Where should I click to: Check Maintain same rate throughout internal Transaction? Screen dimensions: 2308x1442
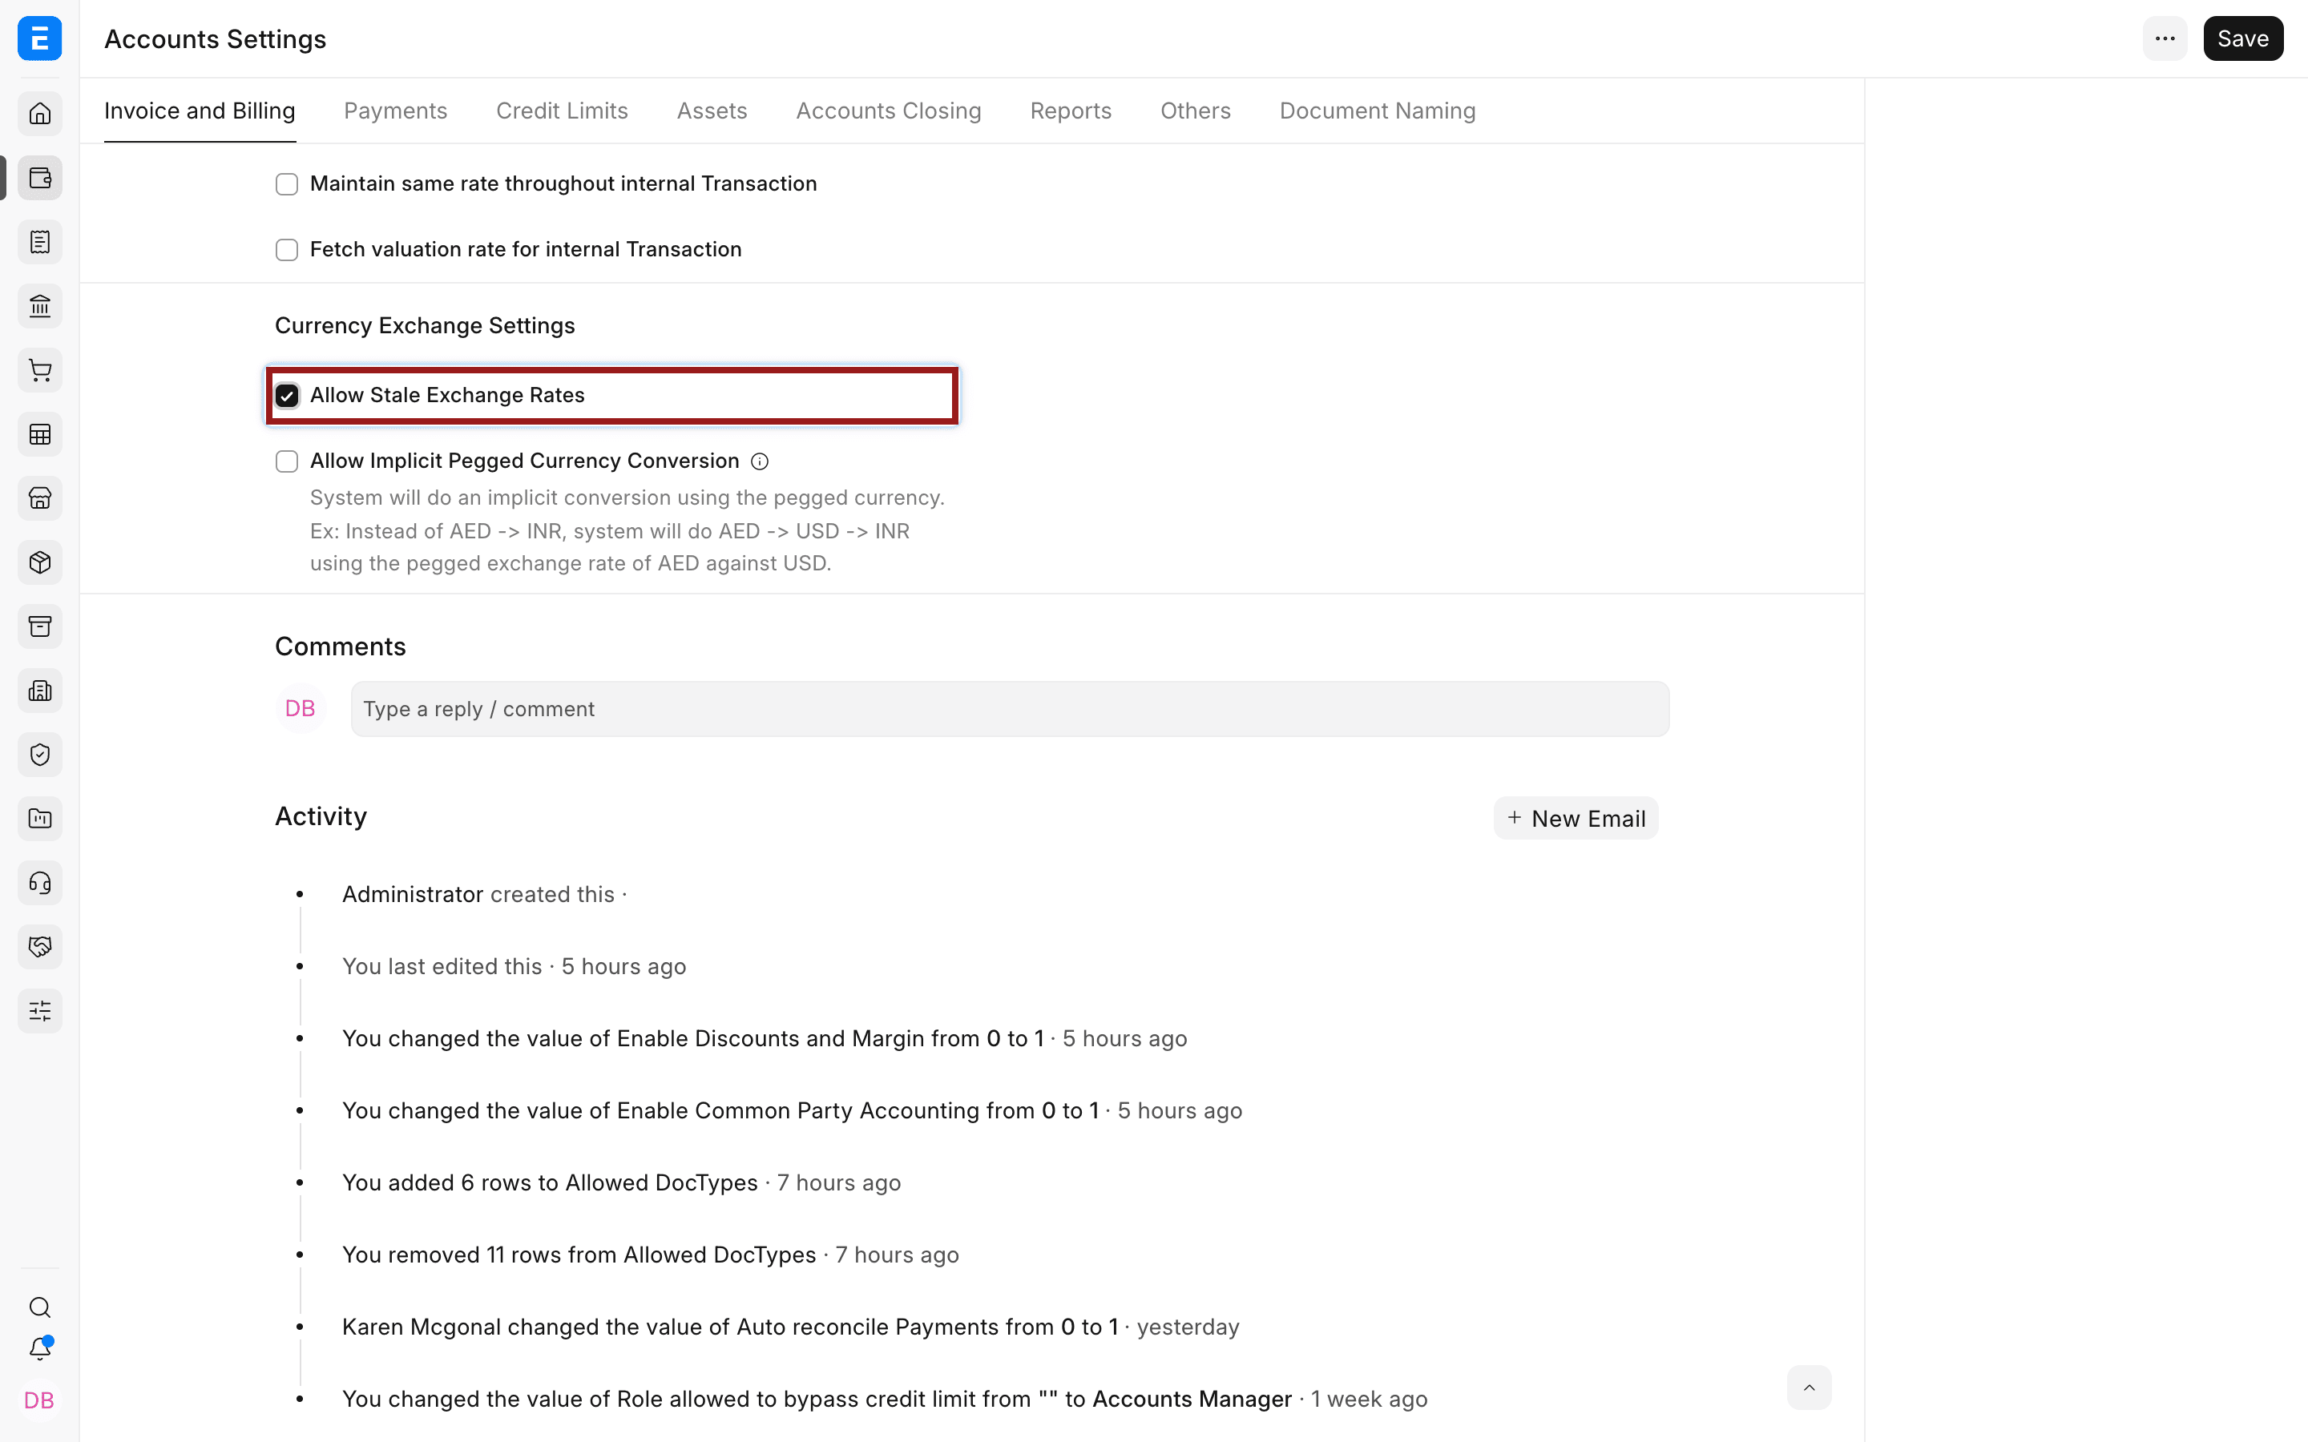click(x=287, y=184)
